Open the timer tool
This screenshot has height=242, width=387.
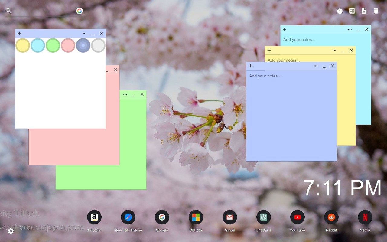[x=340, y=11]
